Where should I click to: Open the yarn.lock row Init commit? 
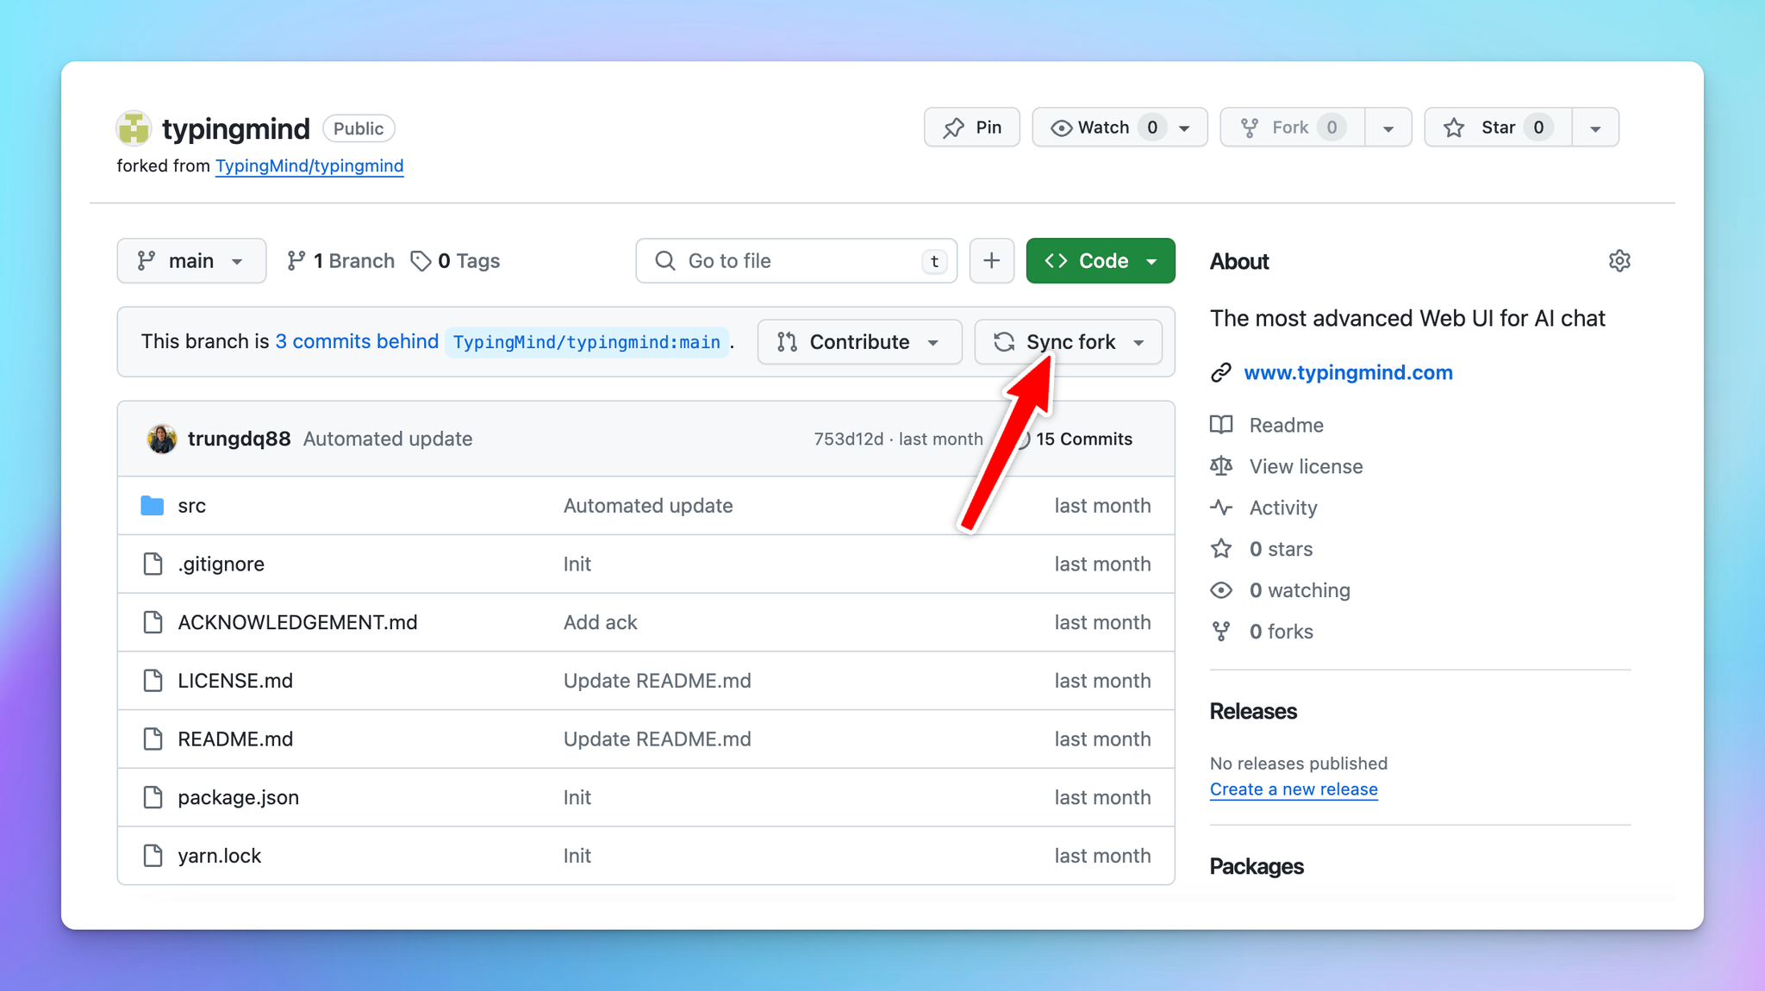point(577,856)
